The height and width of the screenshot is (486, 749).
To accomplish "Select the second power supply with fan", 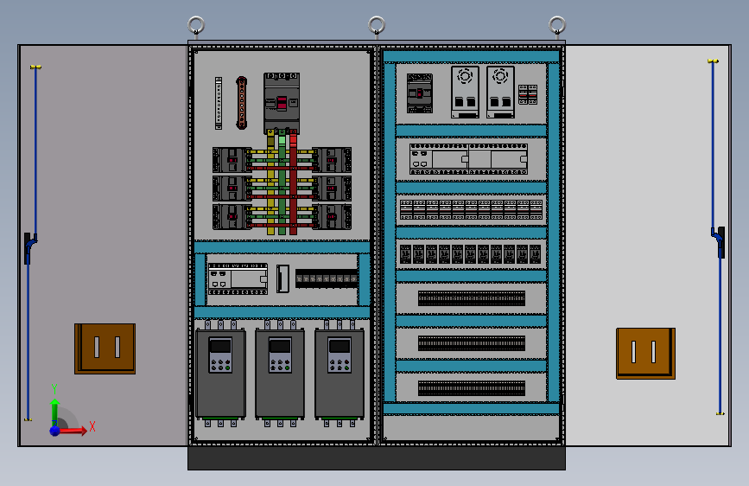I will point(500,93).
